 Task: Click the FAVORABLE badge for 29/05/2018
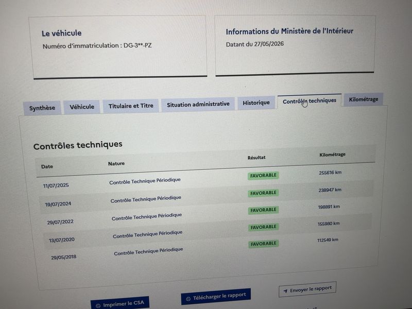(264, 244)
